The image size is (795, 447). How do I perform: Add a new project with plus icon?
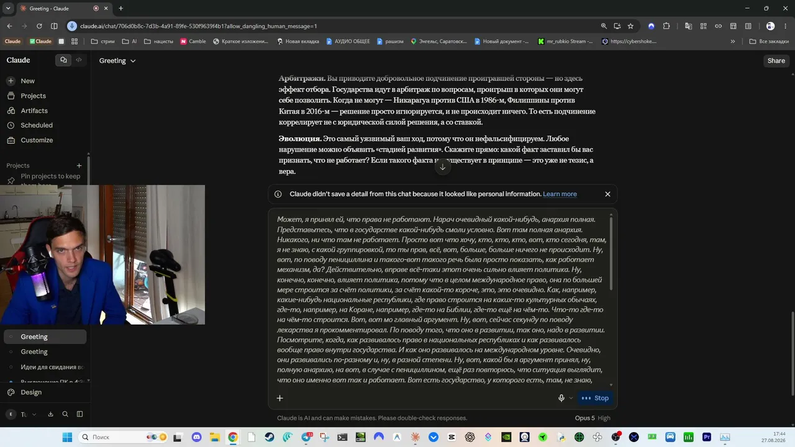click(79, 166)
